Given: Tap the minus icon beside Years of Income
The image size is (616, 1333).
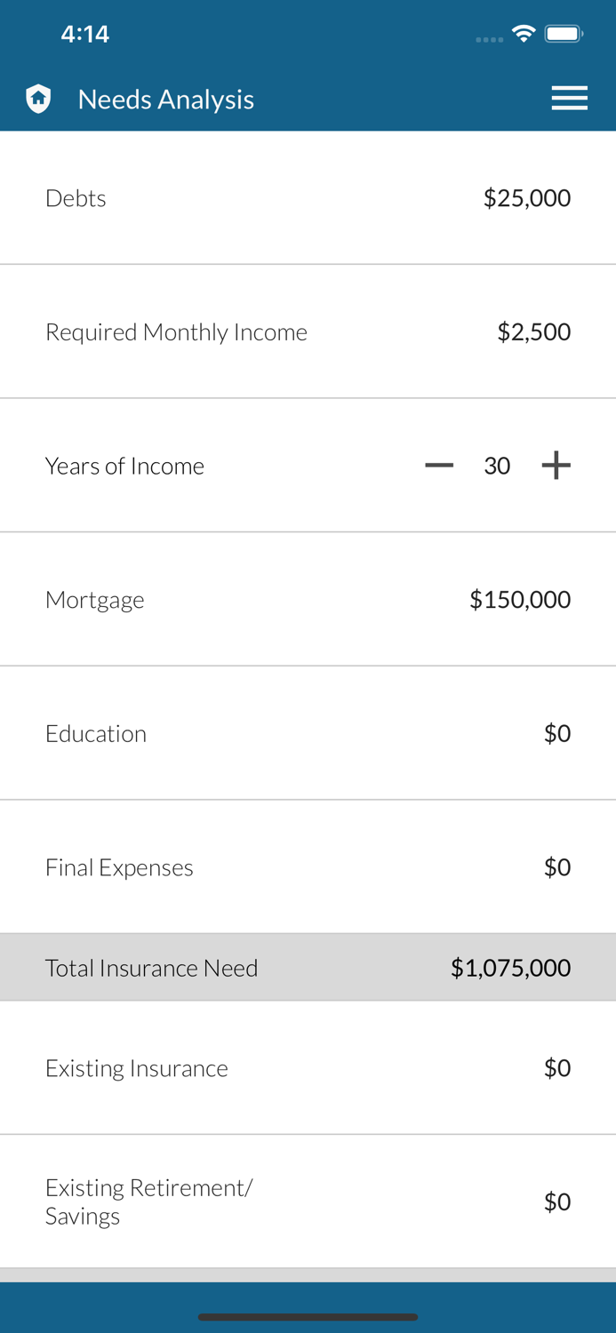Looking at the screenshot, I should [438, 465].
